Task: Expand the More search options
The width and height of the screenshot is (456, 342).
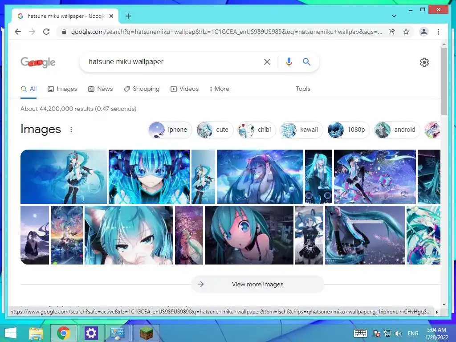Action: tap(219, 89)
